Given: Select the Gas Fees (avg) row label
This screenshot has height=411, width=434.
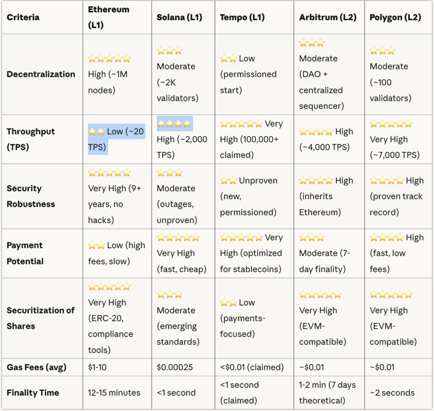Looking at the screenshot, I should click(x=36, y=367).
